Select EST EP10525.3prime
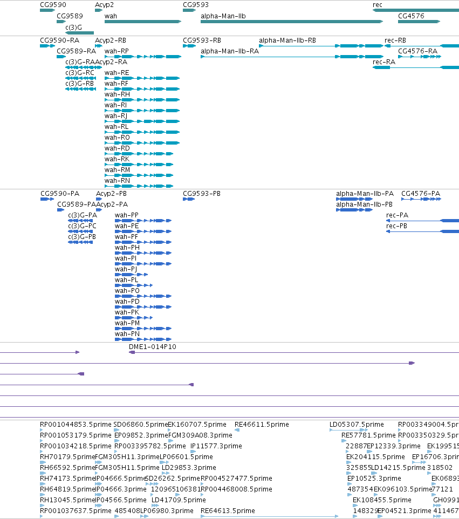 point(374,479)
